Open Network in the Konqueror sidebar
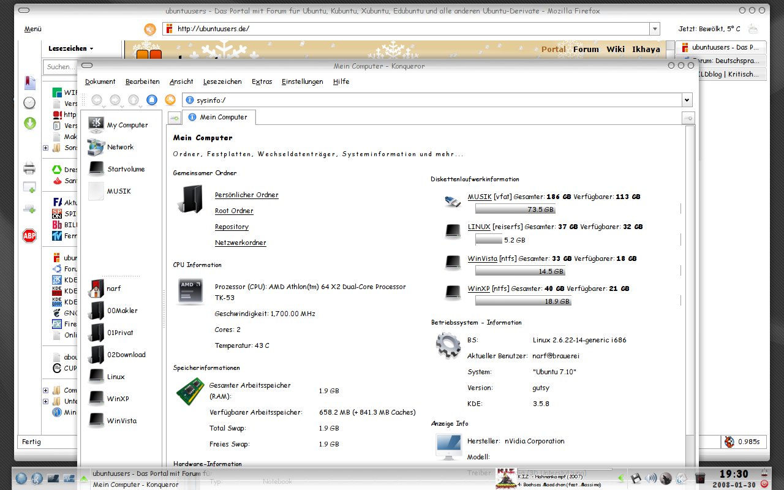This screenshot has height=490, width=784. 111,147
